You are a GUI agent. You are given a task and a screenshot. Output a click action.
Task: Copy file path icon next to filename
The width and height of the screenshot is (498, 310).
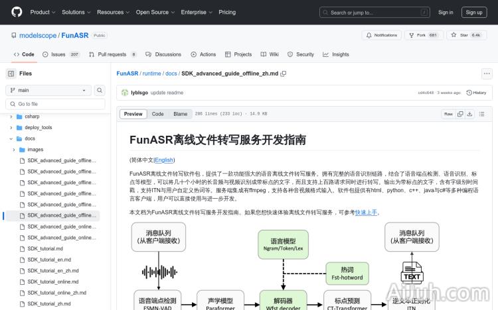[x=284, y=74]
